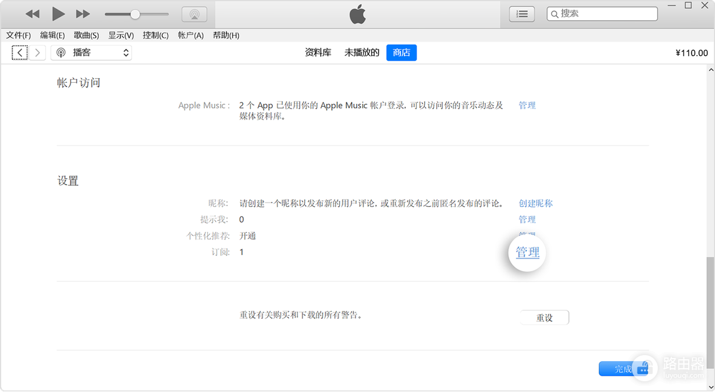Viewport: 715px width, 392px height.
Task: Click the 个性化推荐 label
Action: [x=208, y=236]
